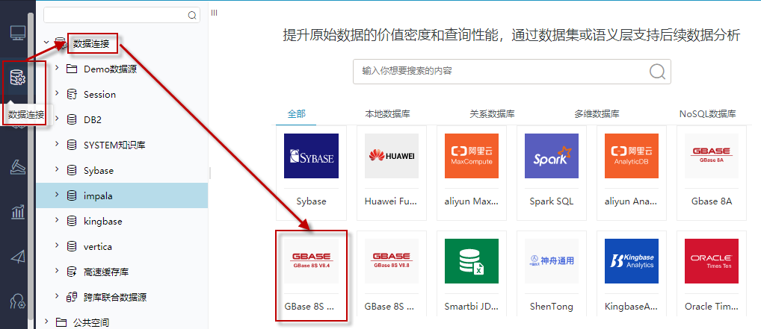This screenshot has height=329, width=761.
Task: Open the monitor display sidebar icon
Action: [18, 34]
